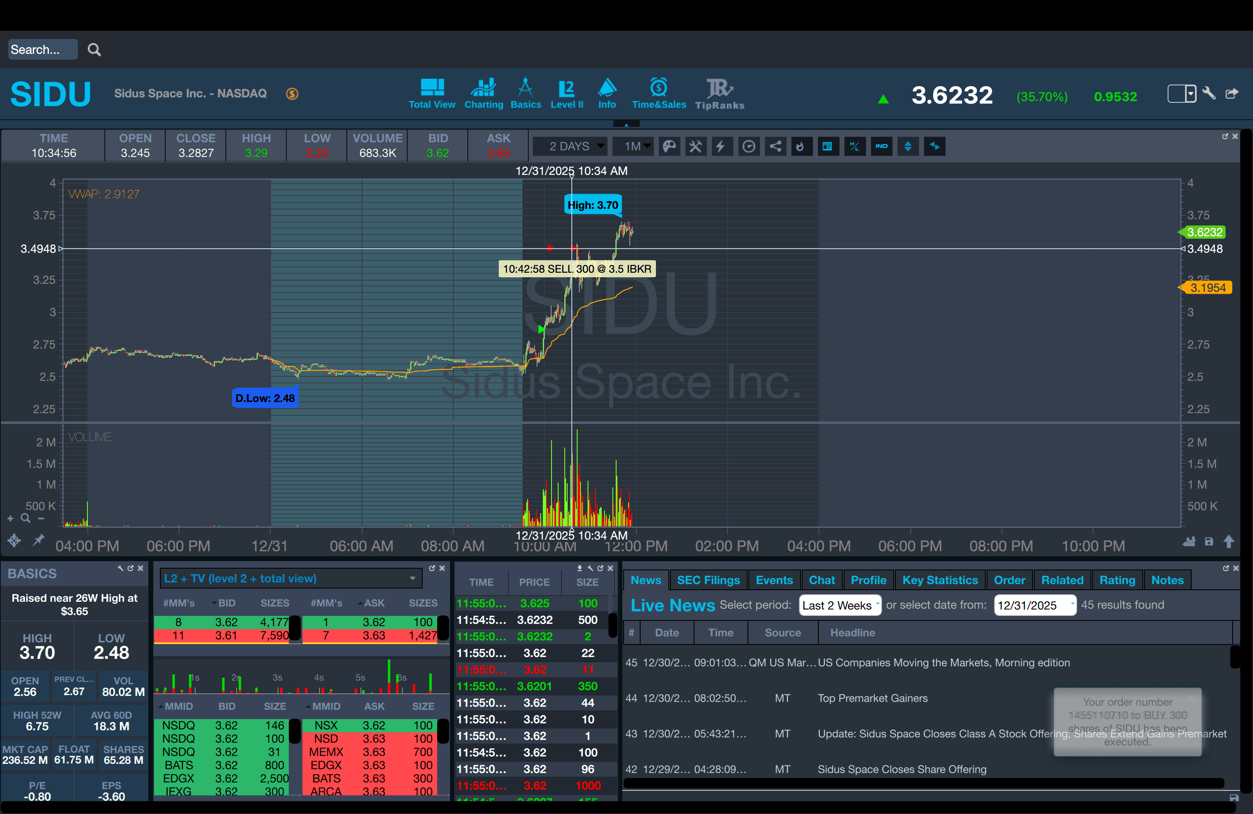This screenshot has height=814, width=1253.
Task: Toggle the chart data table panel
Action: (x=827, y=146)
